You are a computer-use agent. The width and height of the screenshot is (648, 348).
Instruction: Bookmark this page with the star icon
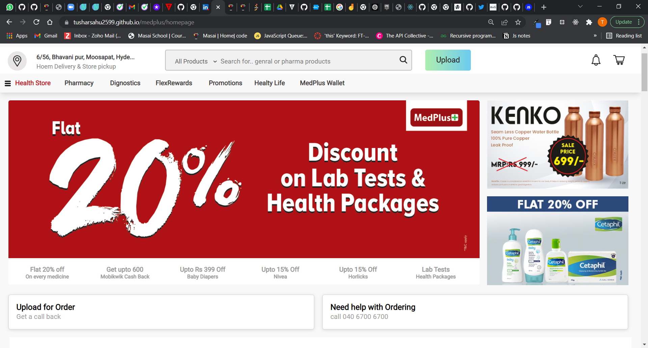tap(518, 22)
